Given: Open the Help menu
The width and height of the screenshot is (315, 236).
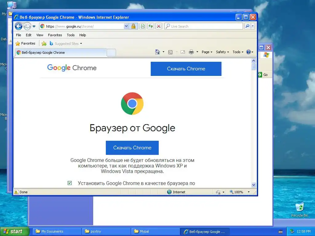Looking at the screenshot, I should coord(82,35).
